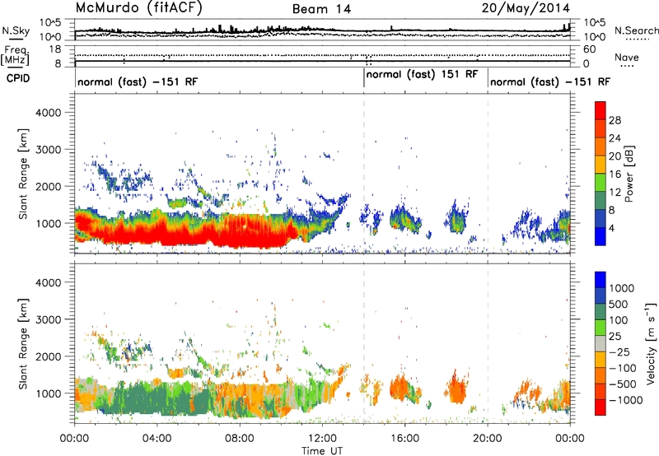Click the "normal (fast) -151 RF" label starting at 00:00

pos(138,81)
